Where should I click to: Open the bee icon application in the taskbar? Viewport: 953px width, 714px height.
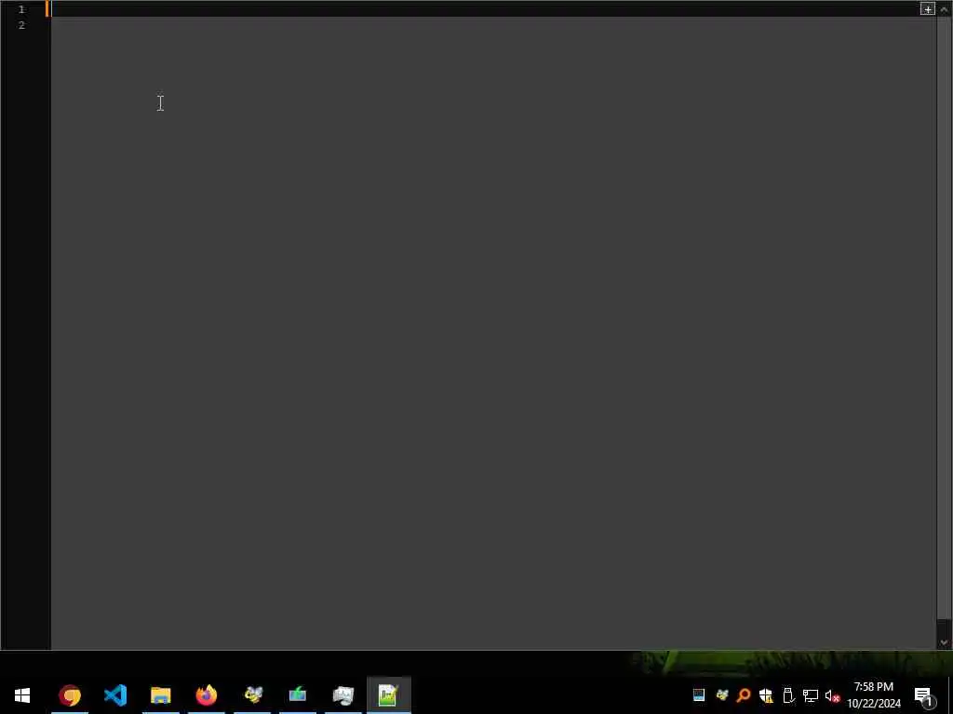(252, 695)
